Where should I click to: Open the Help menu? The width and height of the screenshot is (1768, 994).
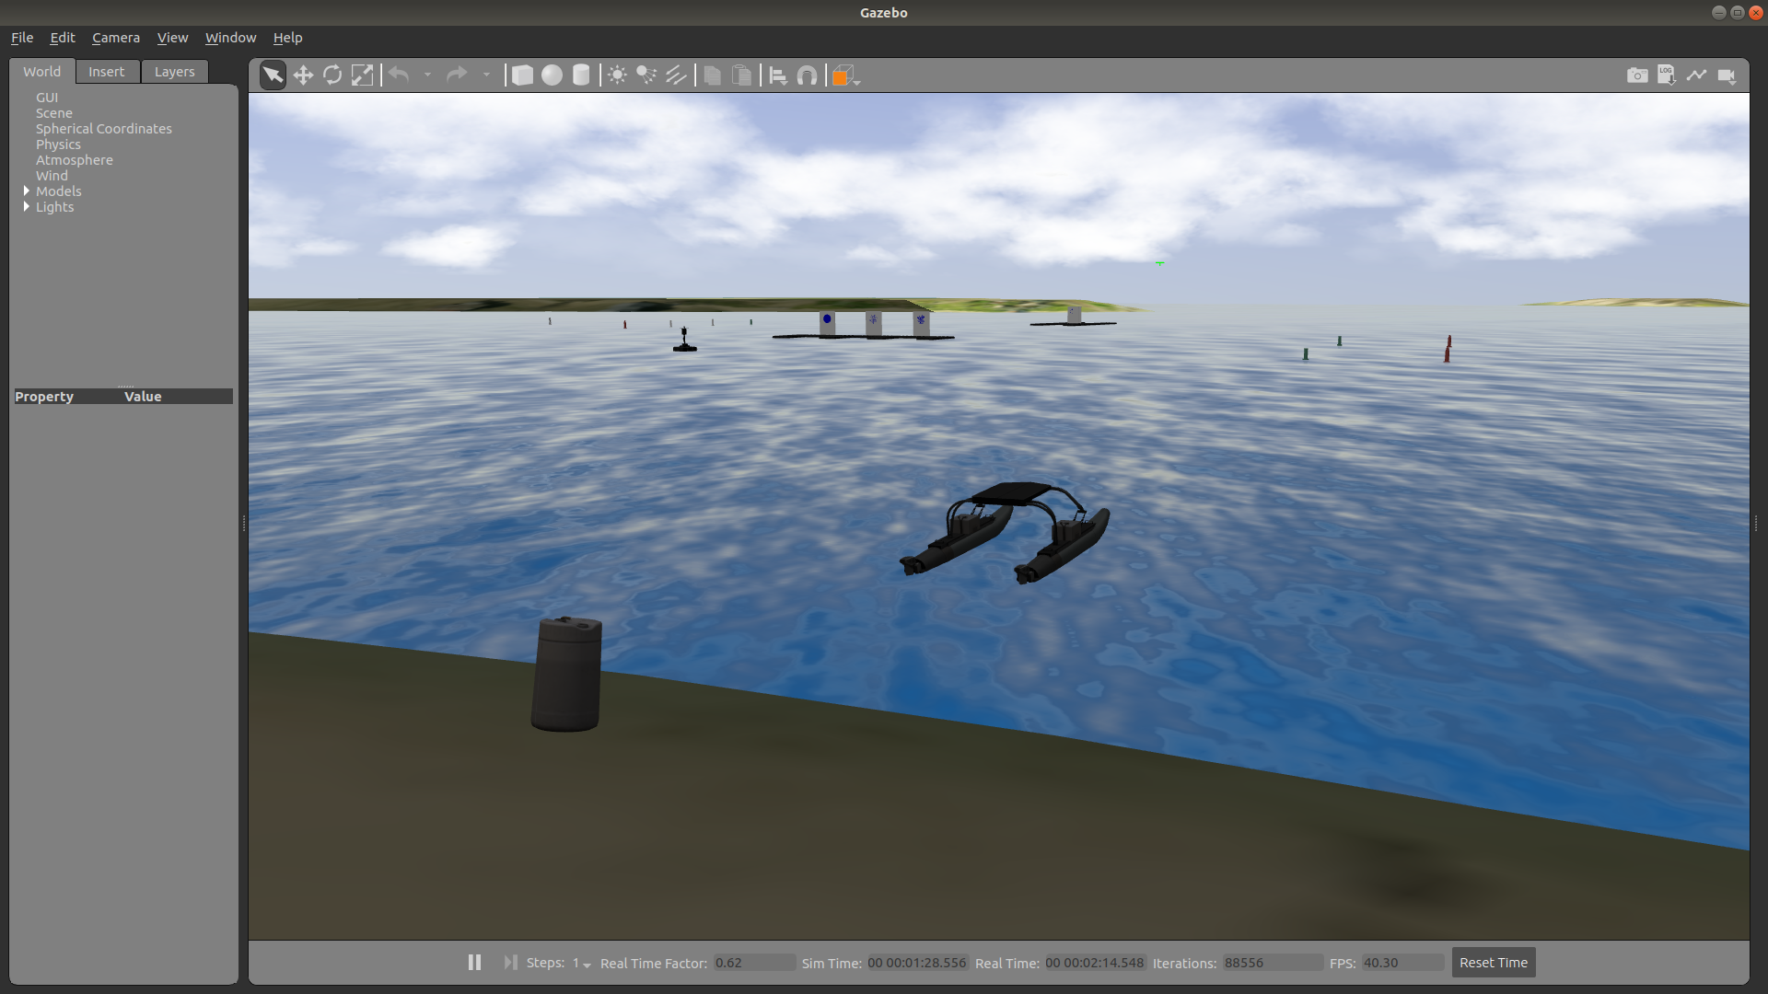pos(287,38)
